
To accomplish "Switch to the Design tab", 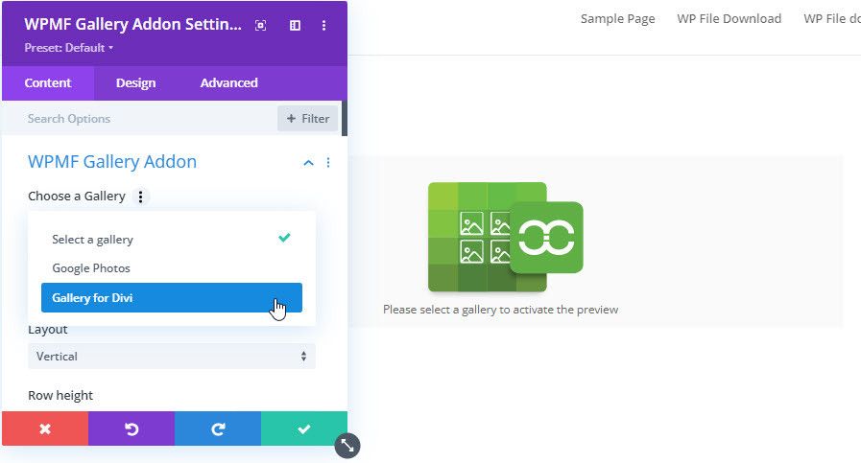I will pyautogui.click(x=135, y=83).
